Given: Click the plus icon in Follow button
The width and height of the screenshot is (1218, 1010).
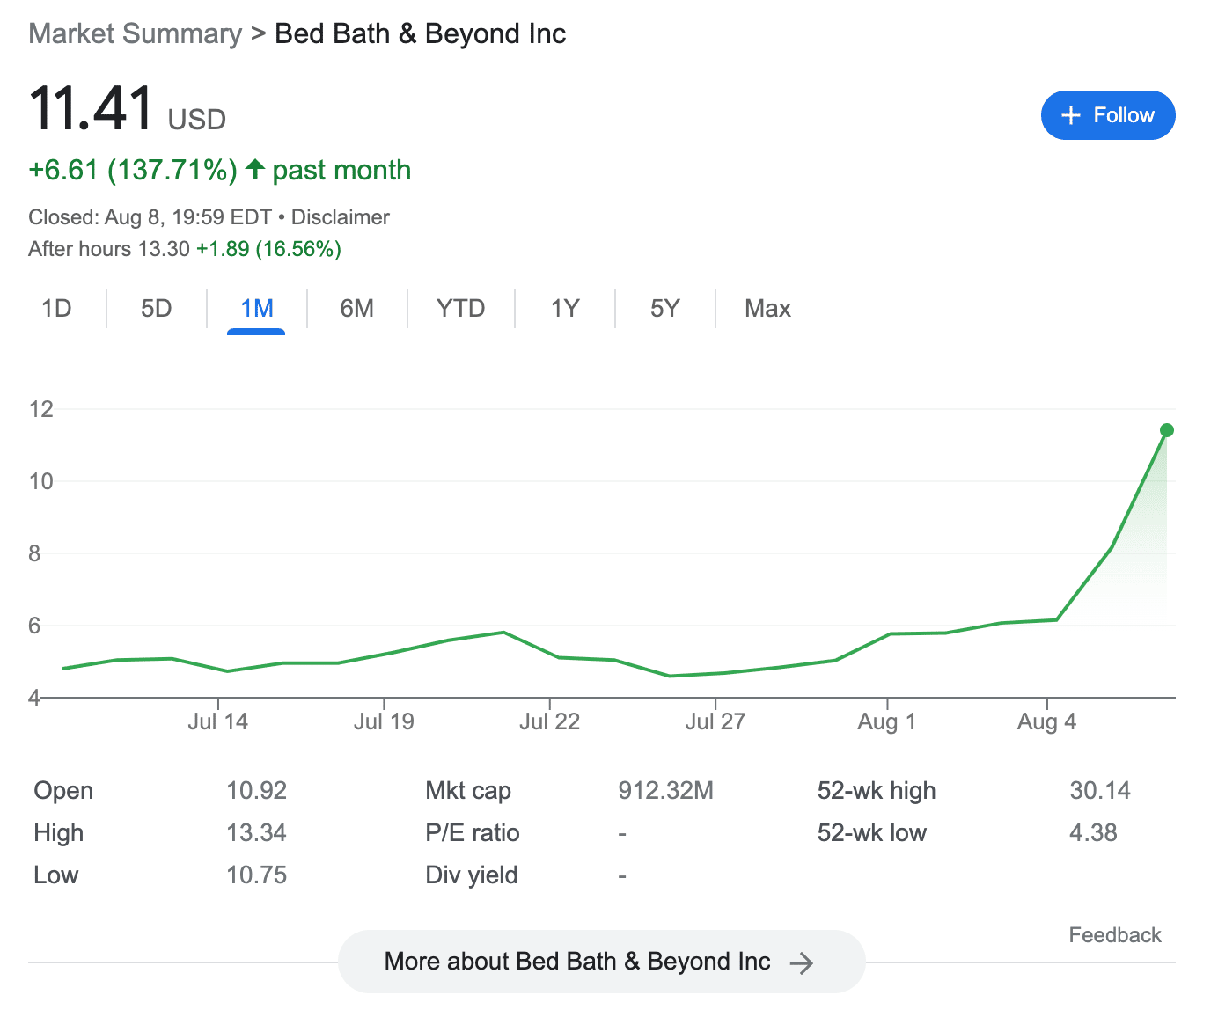Looking at the screenshot, I should click(x=1070, y=115).
